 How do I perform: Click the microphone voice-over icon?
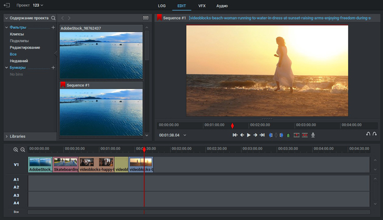pos(313,135)
